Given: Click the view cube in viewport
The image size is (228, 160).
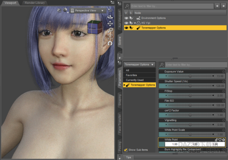Looking at the screenshot, I should [x=94, y=27].
